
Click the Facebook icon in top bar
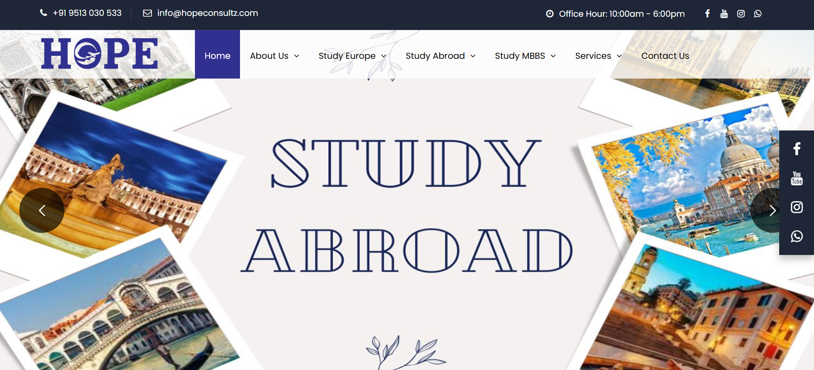pyautogui.click(x=708, y=14)
